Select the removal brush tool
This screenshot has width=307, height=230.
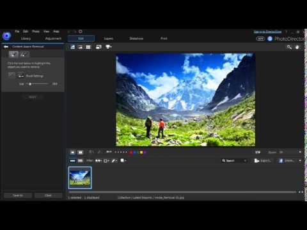(x=13, y=54)
